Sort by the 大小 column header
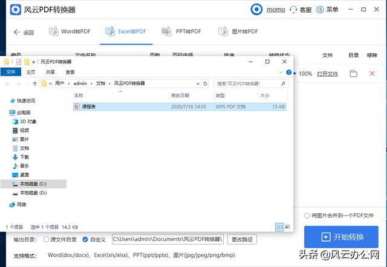The height and width of the screenshot is (267, 387). coord(265,95)
